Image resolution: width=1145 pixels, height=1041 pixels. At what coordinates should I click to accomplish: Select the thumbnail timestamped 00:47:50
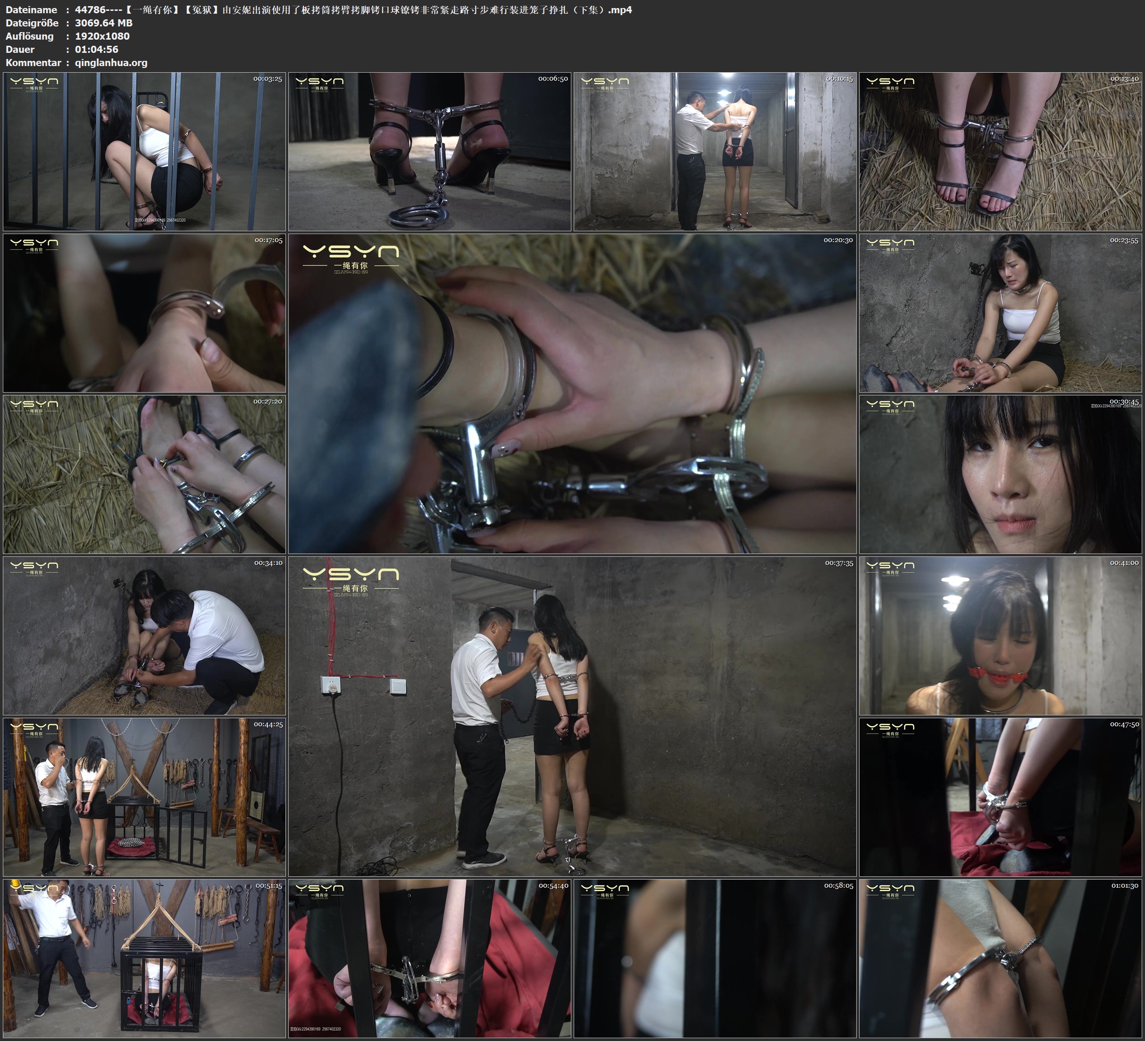click(x=1000, y=797)
